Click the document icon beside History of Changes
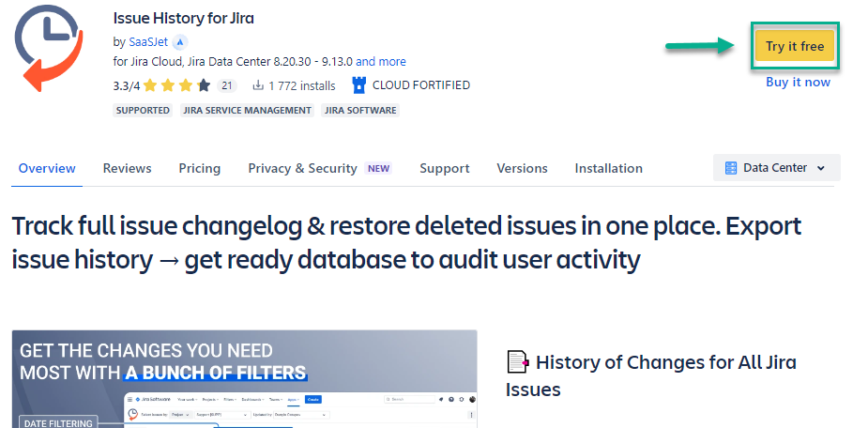868x428 pixels. (x=517, y=362)
